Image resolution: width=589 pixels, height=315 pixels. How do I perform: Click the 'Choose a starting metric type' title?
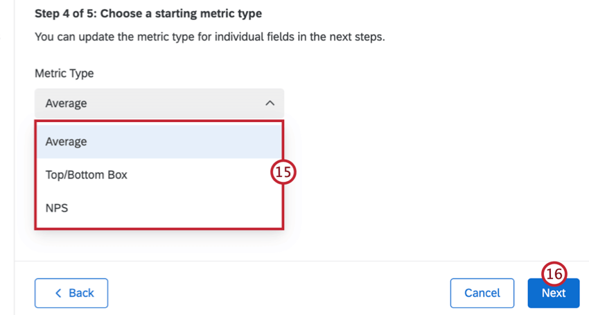[x=182, y=13]
